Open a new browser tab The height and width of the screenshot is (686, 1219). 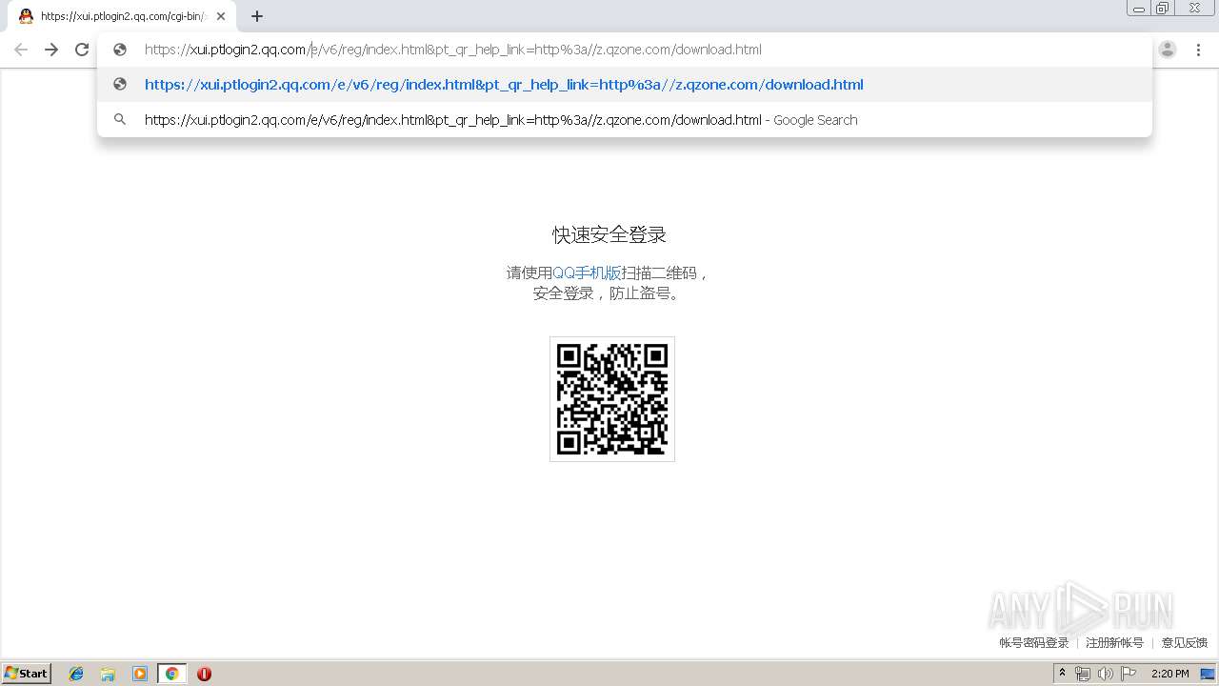(x=257, y=16)
